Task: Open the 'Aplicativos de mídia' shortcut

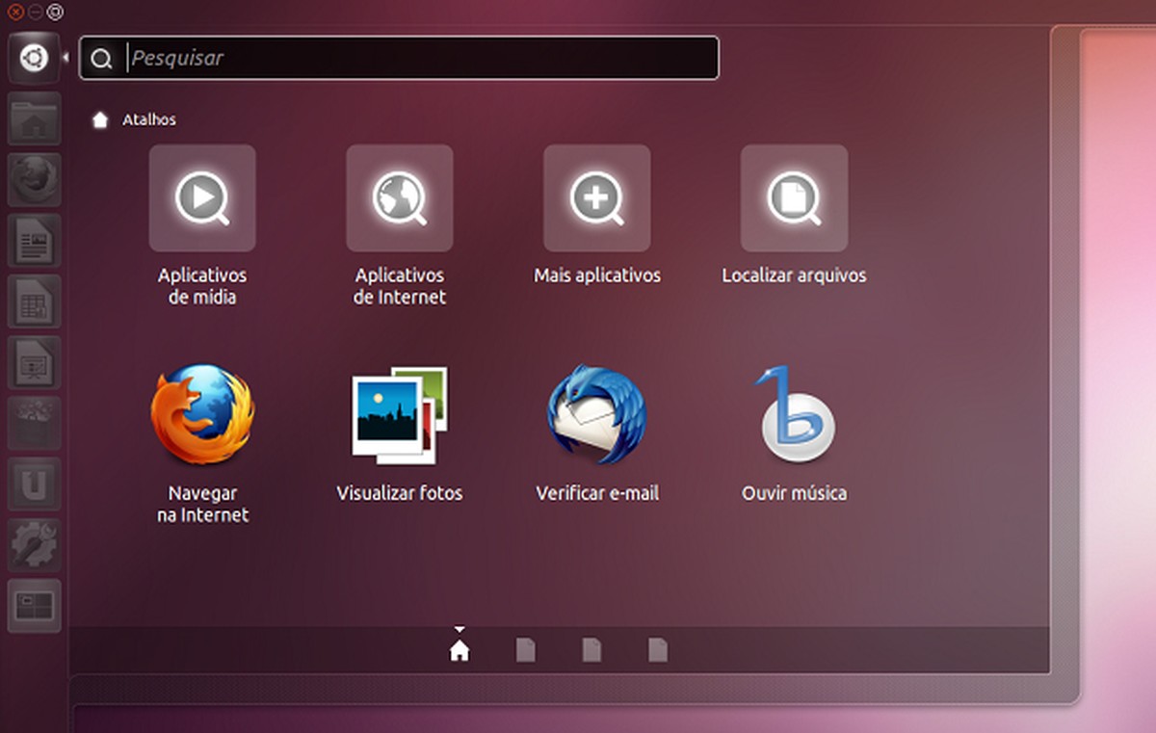Action: [x=202, y=197]
